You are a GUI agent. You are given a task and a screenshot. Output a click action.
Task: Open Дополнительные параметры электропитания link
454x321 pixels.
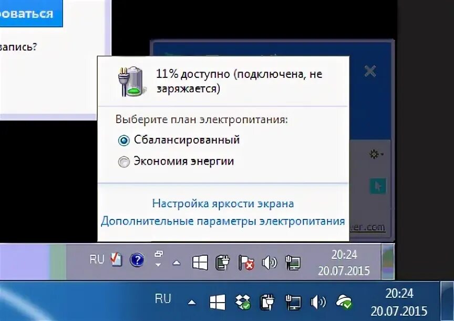pos(223,221)
